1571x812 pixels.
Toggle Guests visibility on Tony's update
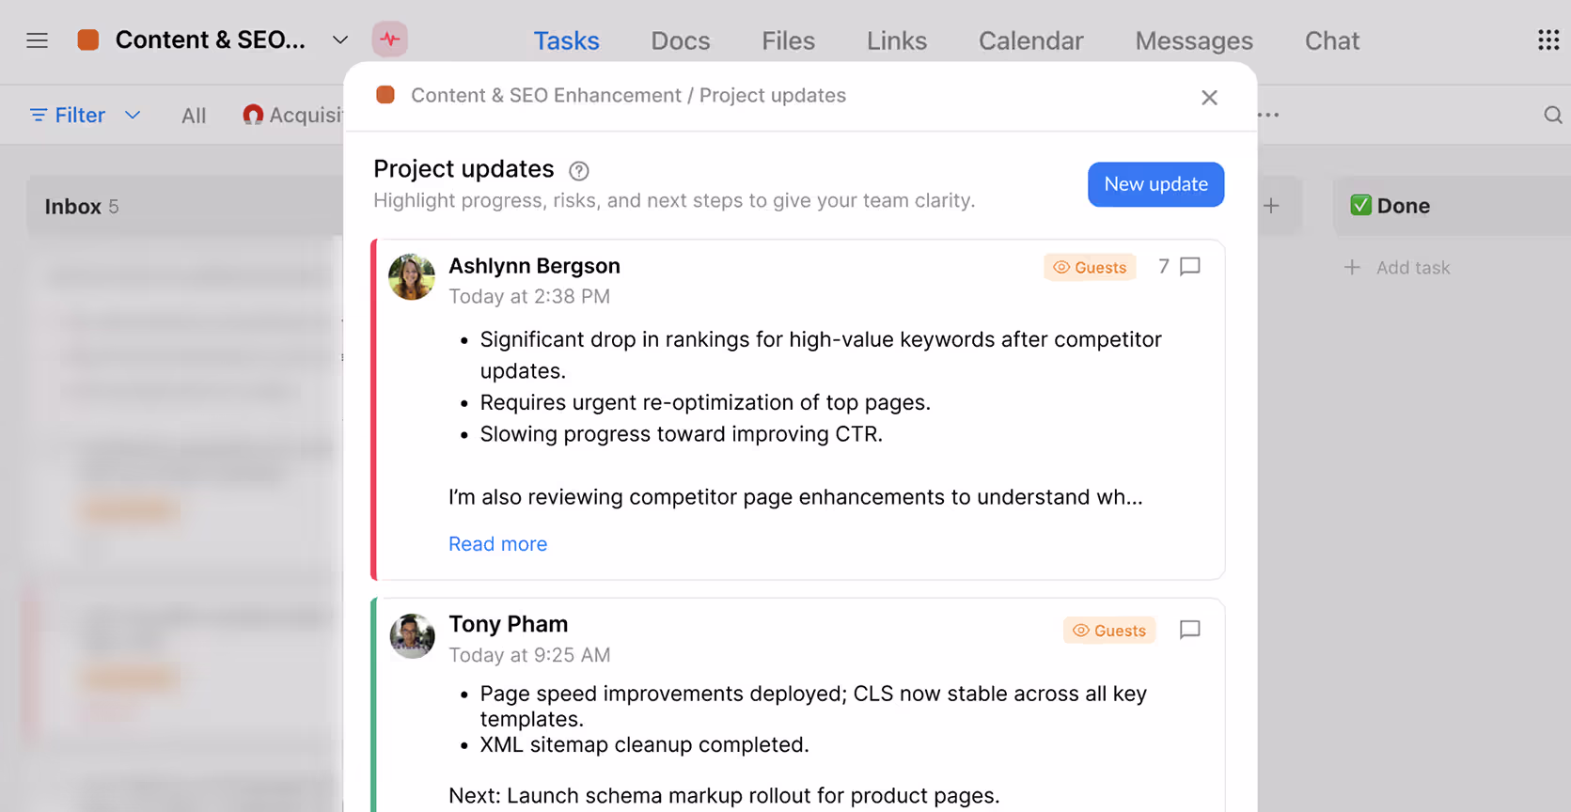pos(1109,631)
